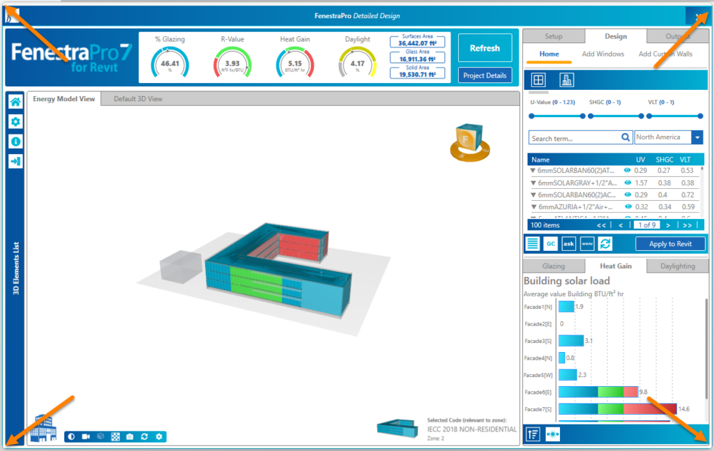Click the U-Value range slider left handle
The width and height of the screenshot is (714, 451).
click(531, 116)
